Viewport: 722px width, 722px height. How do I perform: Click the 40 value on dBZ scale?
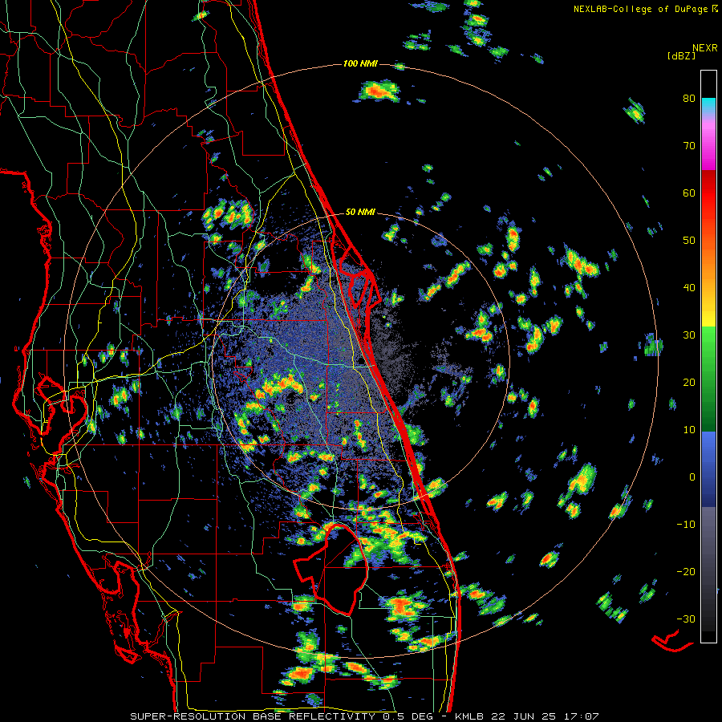(x=689, y=288)
